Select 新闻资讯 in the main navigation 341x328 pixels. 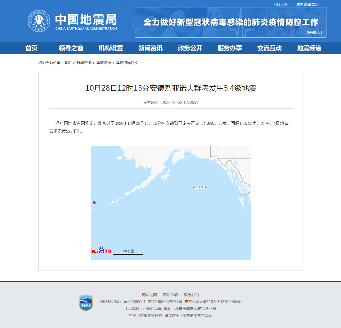coord(151,48)
